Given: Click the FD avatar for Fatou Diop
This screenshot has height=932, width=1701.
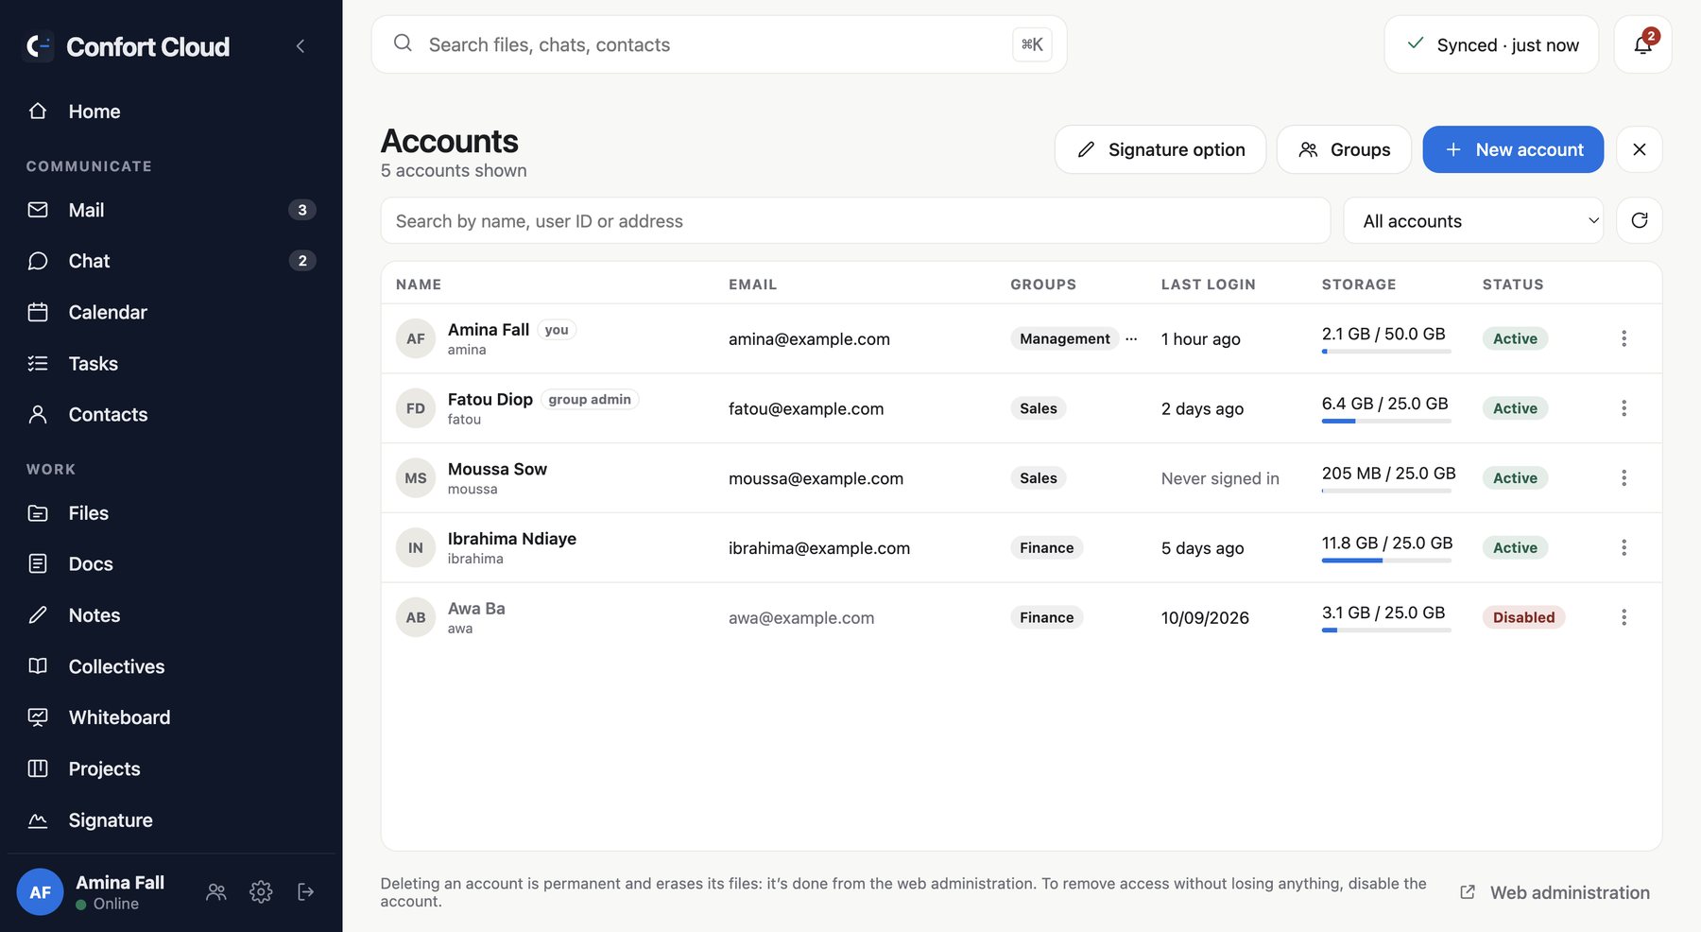Looking at the screenshot, I should pyautogui.click(x=416, y=408).
